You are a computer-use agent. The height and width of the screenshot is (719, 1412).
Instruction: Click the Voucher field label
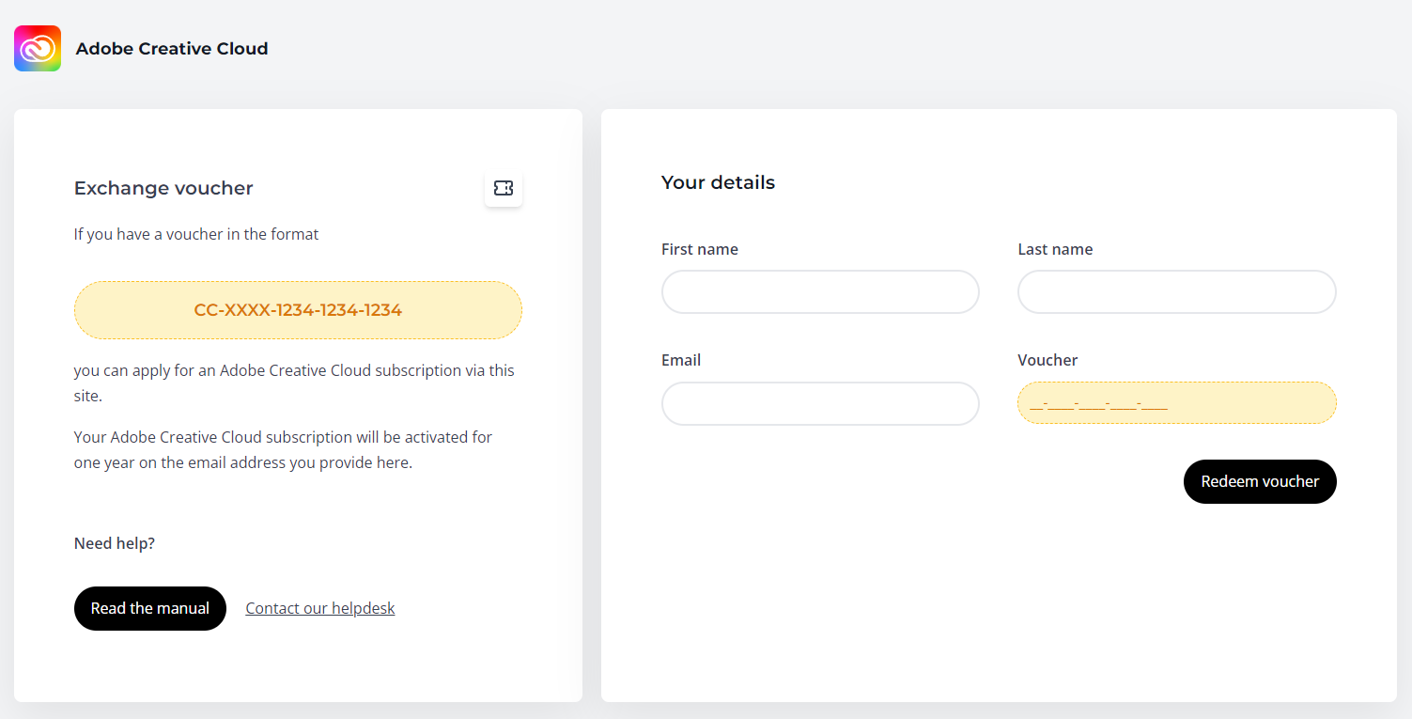pyautogui.click(x=1047, y=360)
